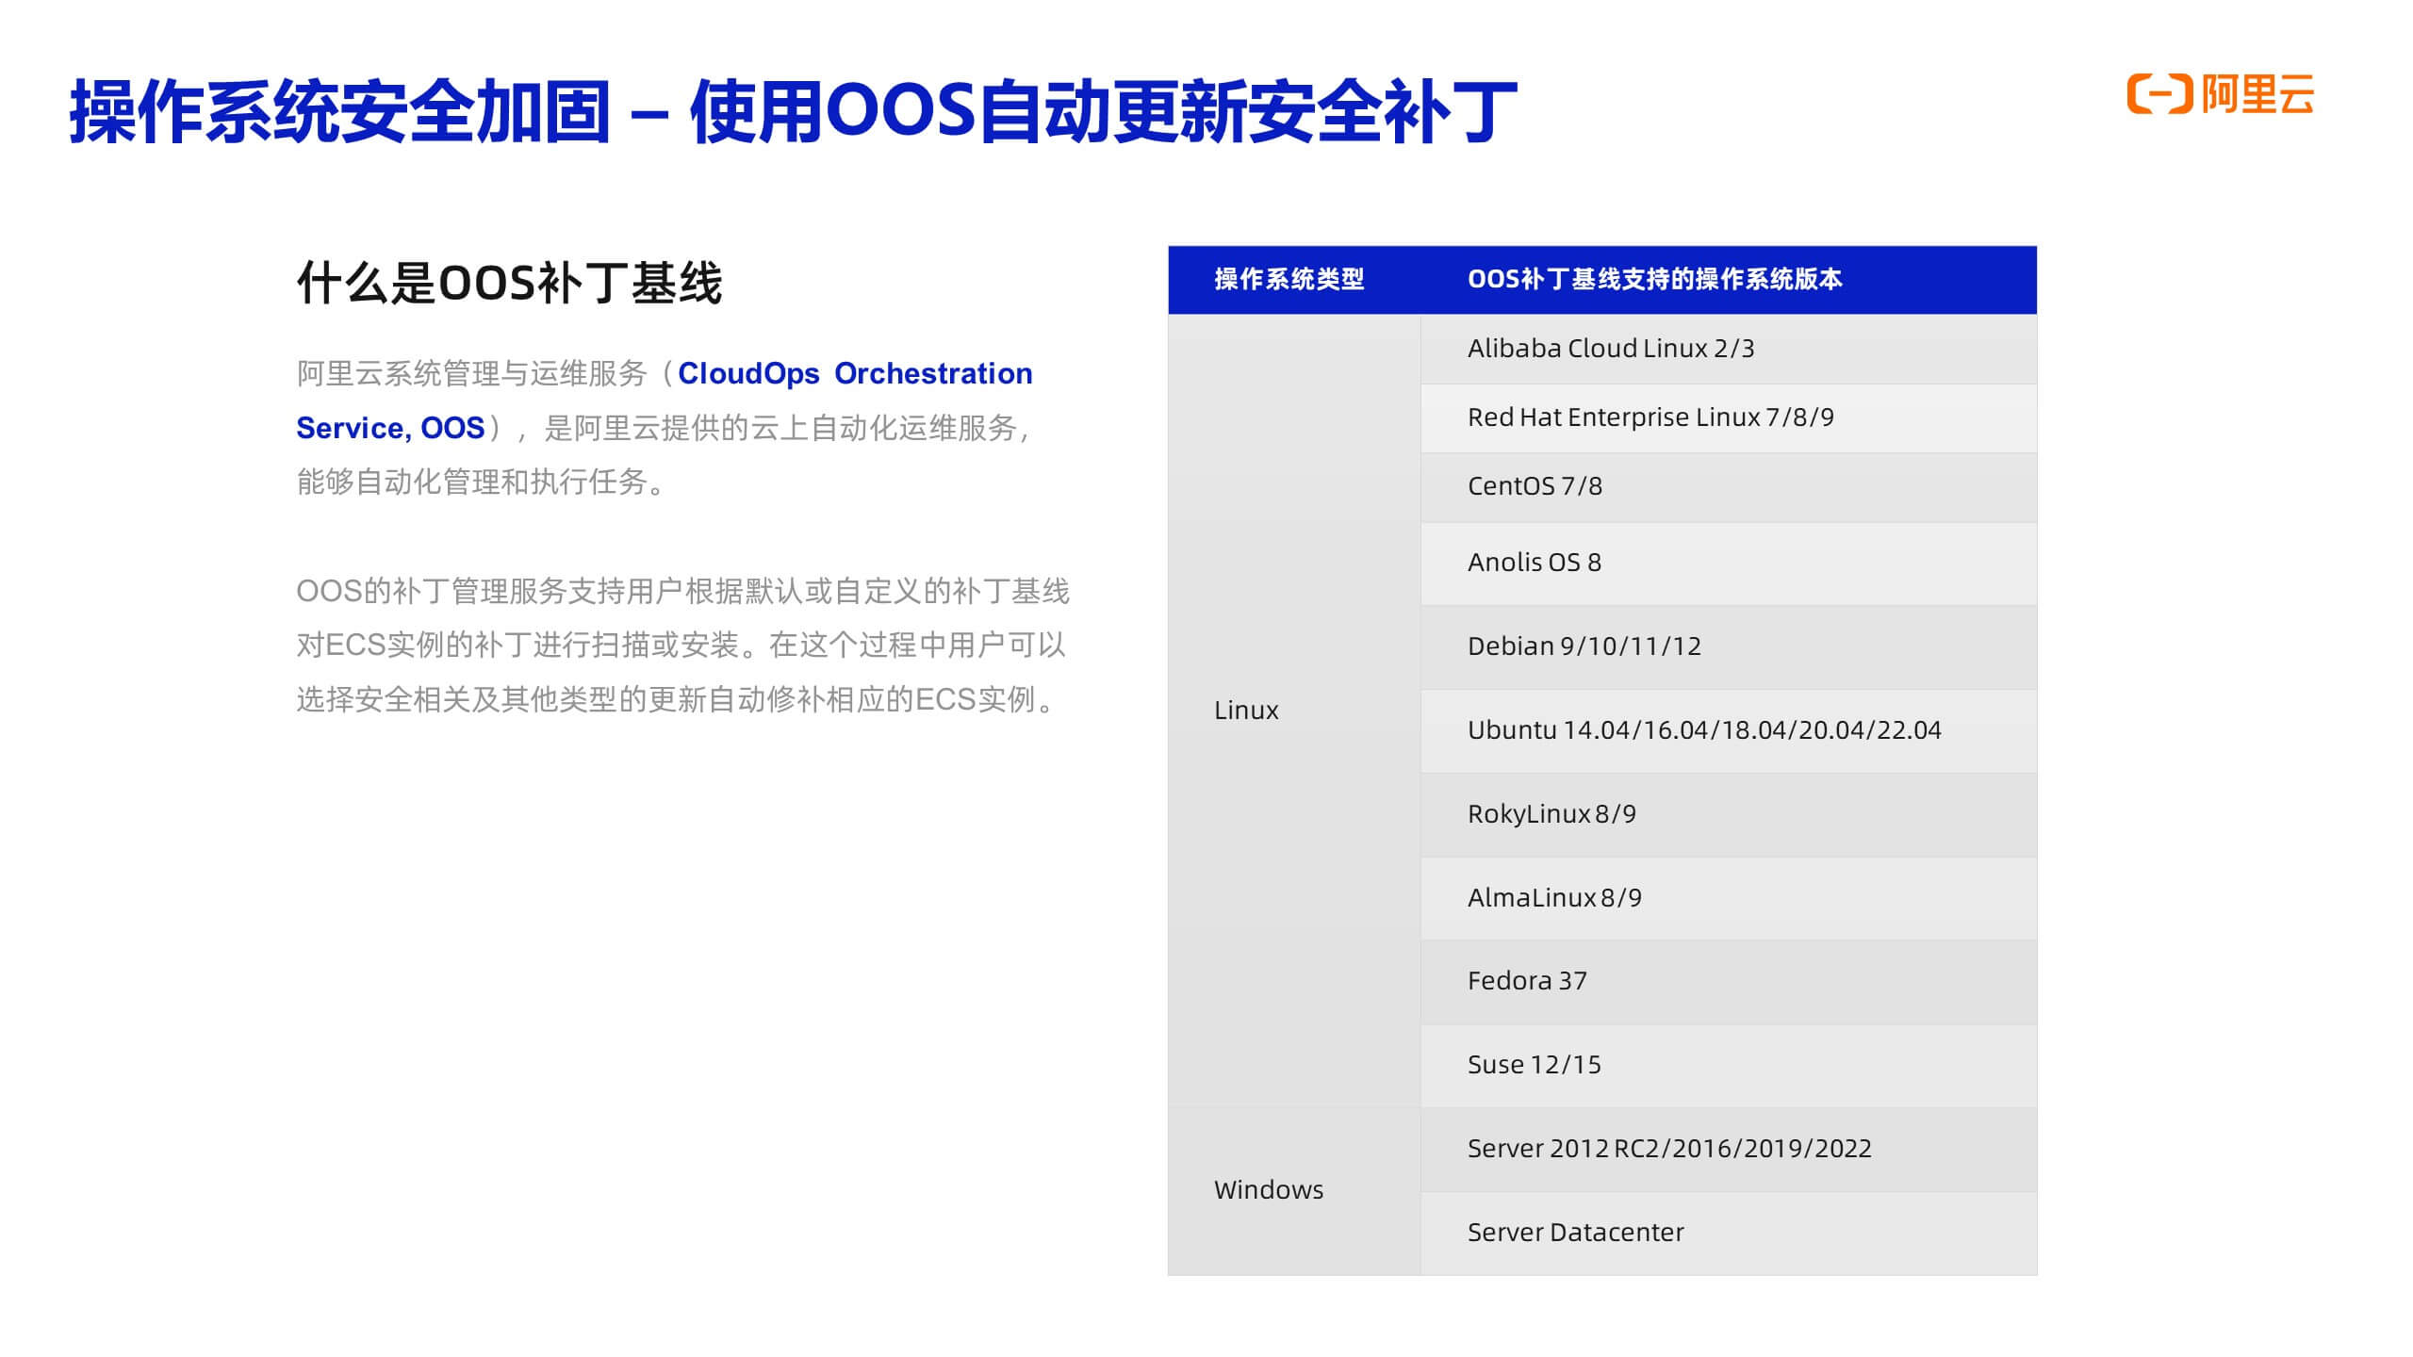This screenshot has width=2413, height=1357.
Task: Click the Alibaba Cloud logo
Action: click(x=2220, y=93)
